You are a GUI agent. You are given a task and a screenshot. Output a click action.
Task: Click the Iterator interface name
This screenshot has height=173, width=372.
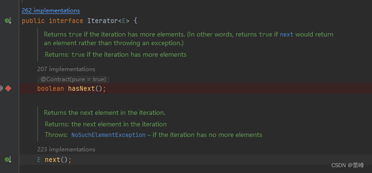103,21
